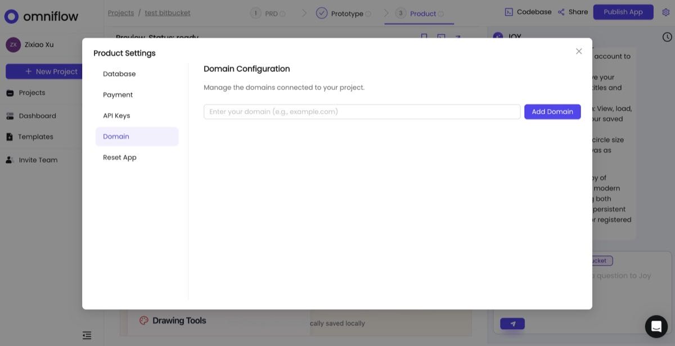Switch to the Database settings section

[119, 73]
